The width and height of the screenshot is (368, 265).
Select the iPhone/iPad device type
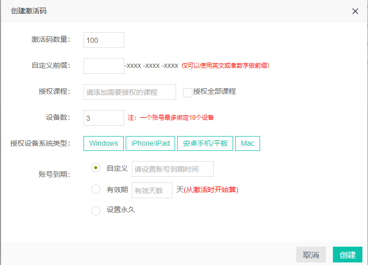pos(150,143)
